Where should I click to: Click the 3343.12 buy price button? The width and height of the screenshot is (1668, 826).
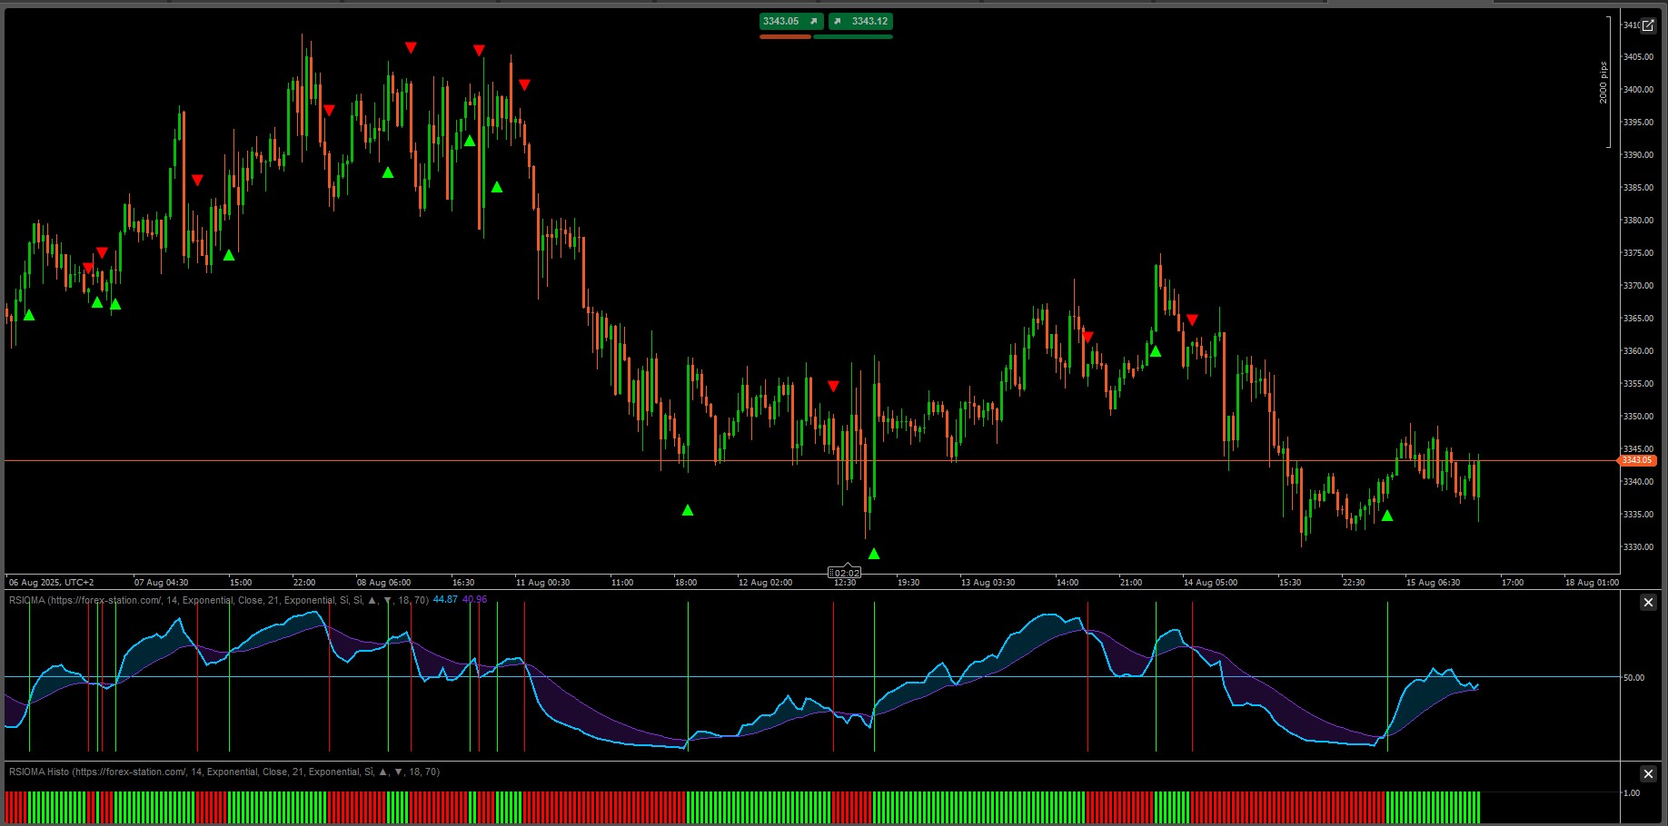point(860,21)
